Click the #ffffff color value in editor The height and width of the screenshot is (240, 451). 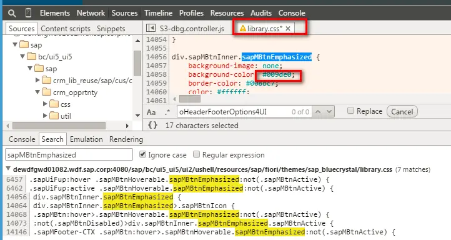232,92
